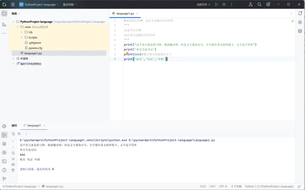Open the 当前文件 run configuration dropdown
Screen dimensions: 305x190
tap(203, 5)
